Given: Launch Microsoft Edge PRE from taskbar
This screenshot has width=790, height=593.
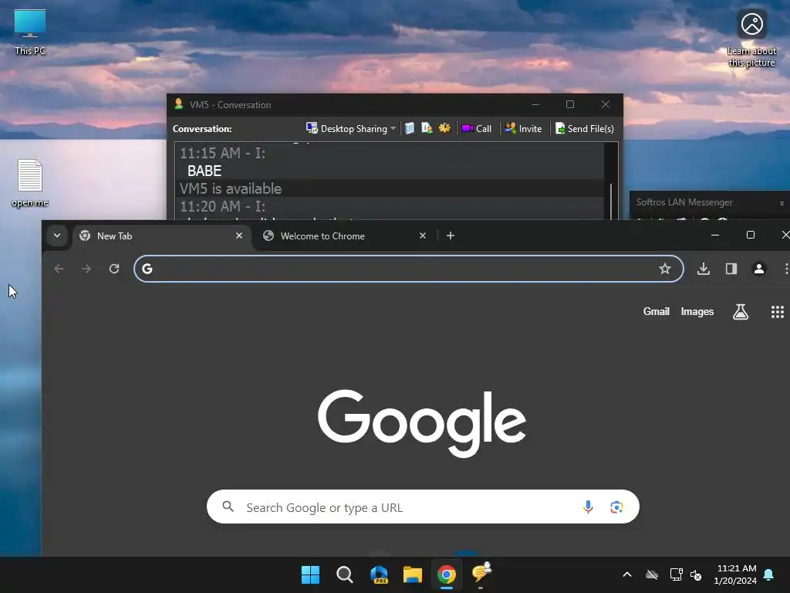Looking at the screenshot, I should point(379,574).
